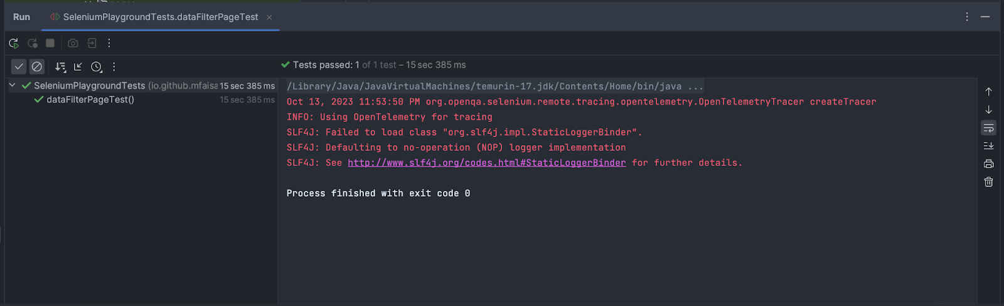Image resolution: width=1004 pixels, height=306 pixels.
Task: Collapse the SeleniumPlaygroundTests tree node
Action: click(12, 85)
